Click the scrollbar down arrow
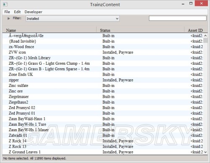The width and height of the screenshot is (210, 163). tap(205, 152)
